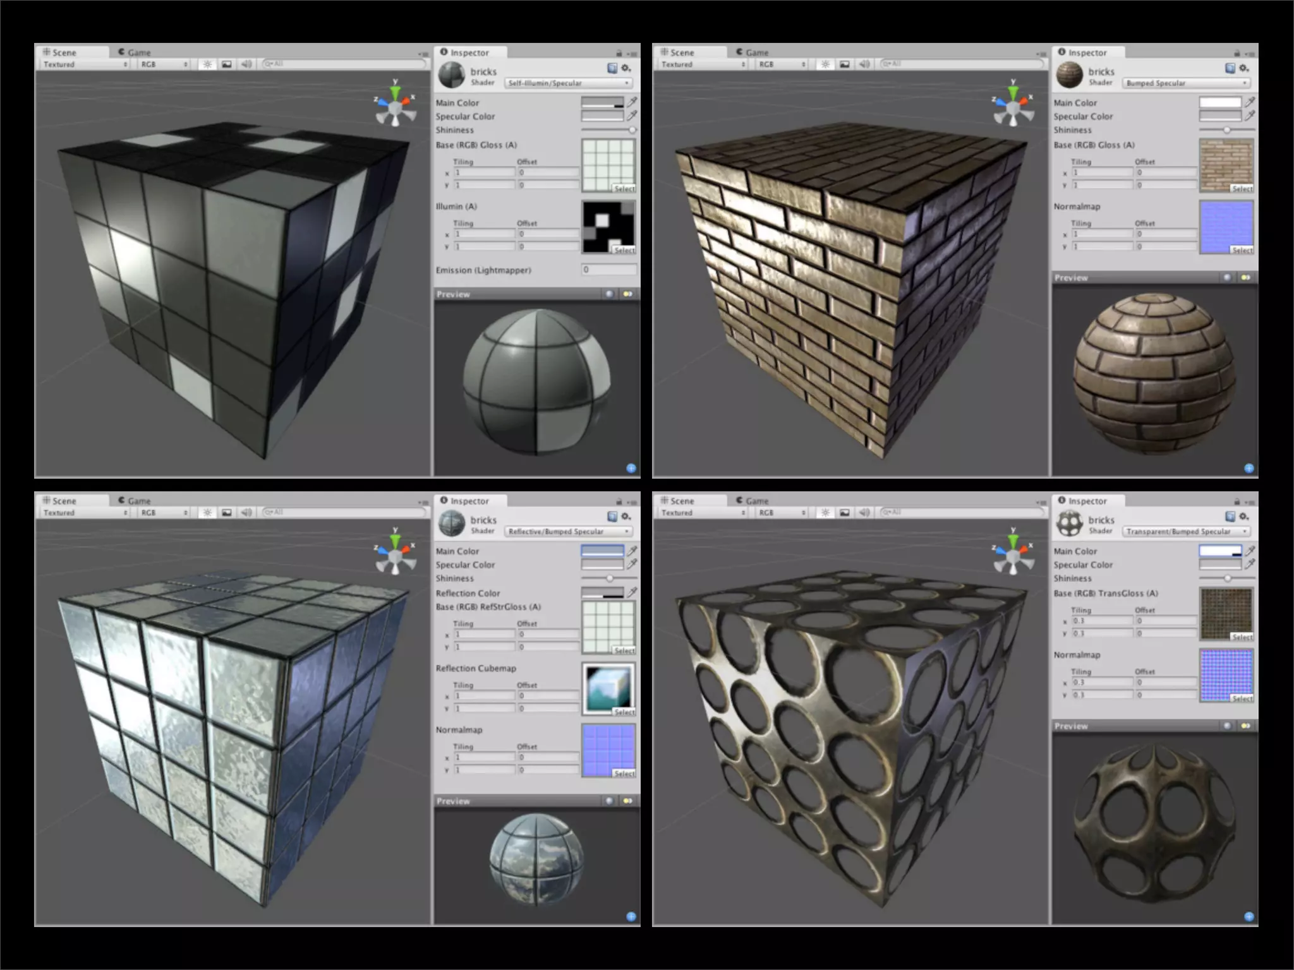Click Select on Base texture in Self-Illumin/Specular inspector
The image size is (1294, 970).
[624, 189]
